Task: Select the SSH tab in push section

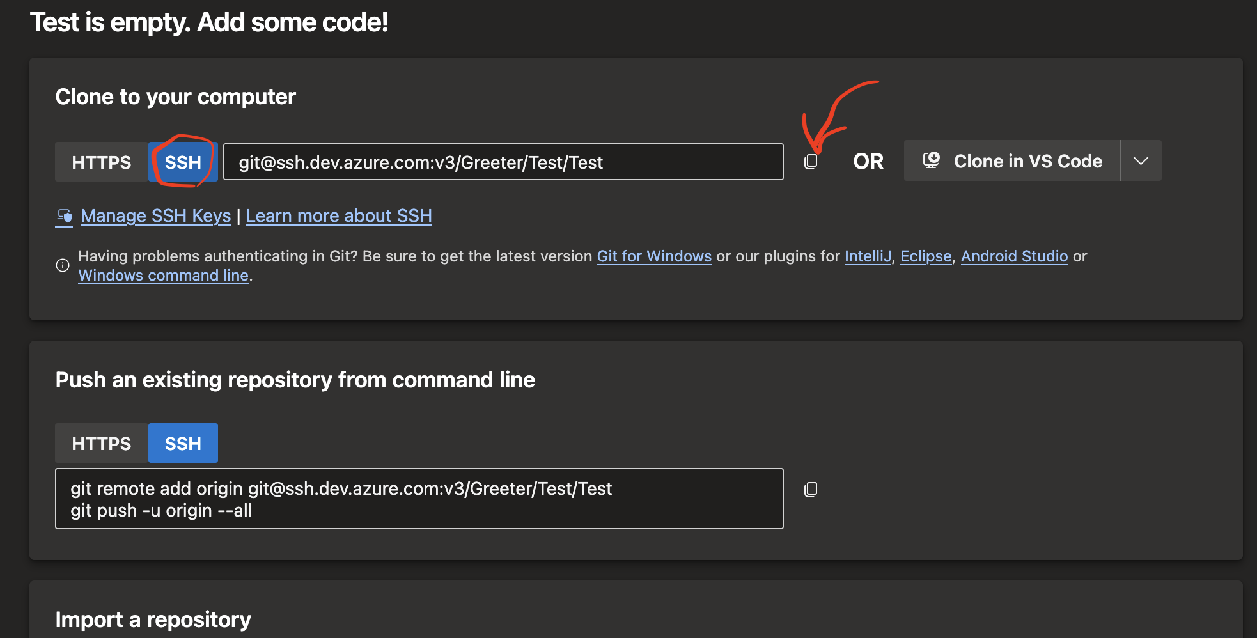Action: pos(183,442)
